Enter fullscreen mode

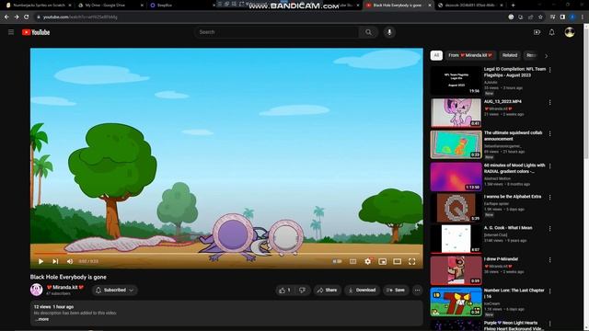tap(411, 261)
